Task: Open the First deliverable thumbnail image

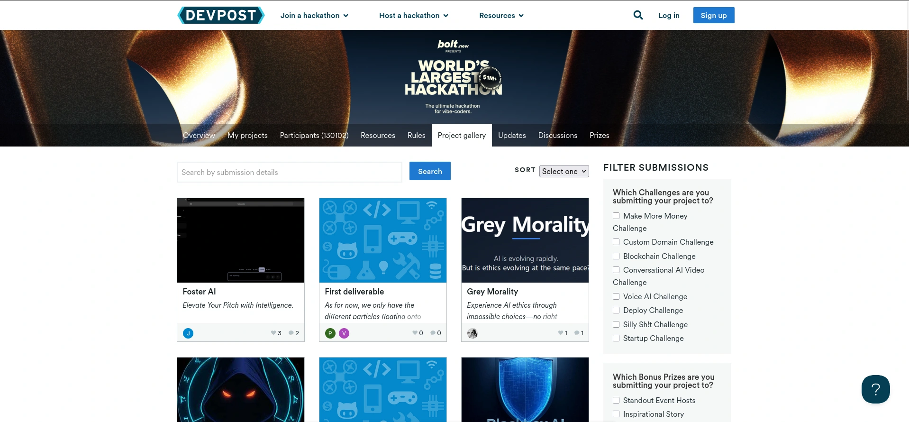Action: click(x=383, y=240)
